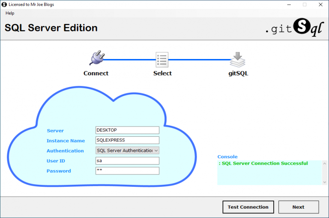Click the Password label
Screen dimensions: 329x218
pos(59,171)
